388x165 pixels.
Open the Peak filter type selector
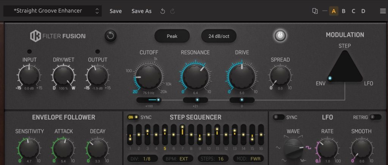click(172, 36)
